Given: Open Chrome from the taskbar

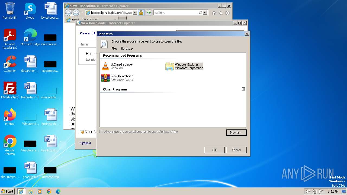Looking at the screenshot, I should pyautogui.click(x=49, y=191).
